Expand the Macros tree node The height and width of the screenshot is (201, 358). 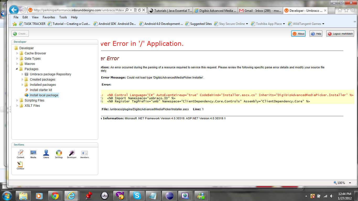point(17,64)
